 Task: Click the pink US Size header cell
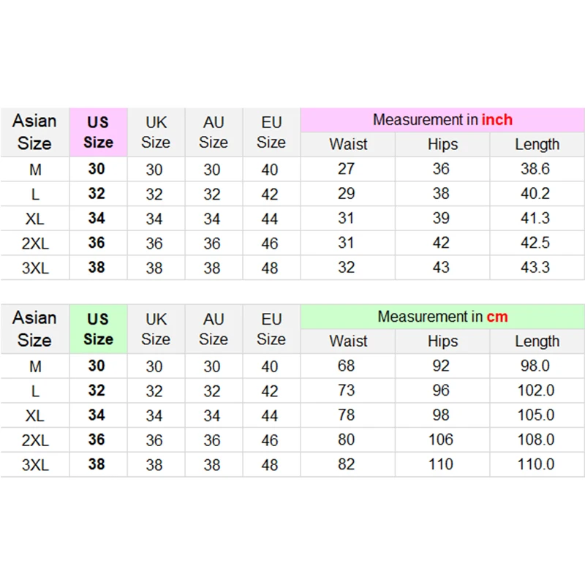click(98, 132)
